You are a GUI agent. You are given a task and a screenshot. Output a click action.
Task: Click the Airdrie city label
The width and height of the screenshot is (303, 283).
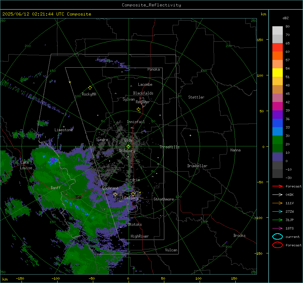point(133,180)
